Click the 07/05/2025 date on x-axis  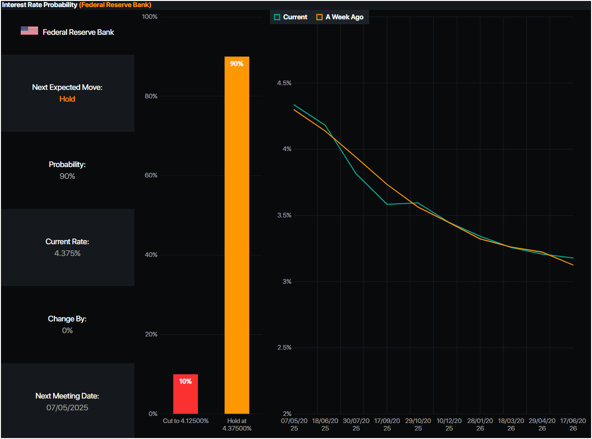pos(294,424)
